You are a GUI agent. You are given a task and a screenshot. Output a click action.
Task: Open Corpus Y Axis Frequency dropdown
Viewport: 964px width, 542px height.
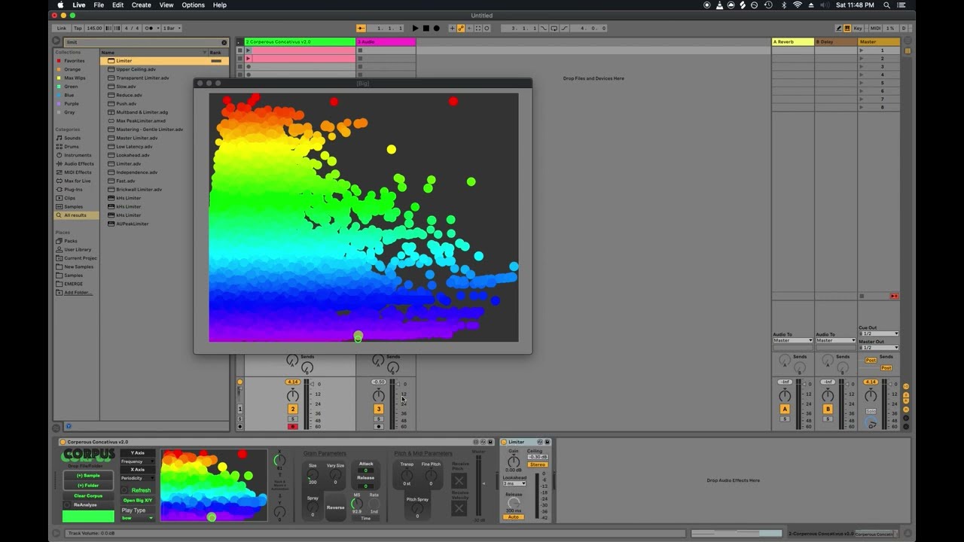pyautogui.click(x=138, y=461)
